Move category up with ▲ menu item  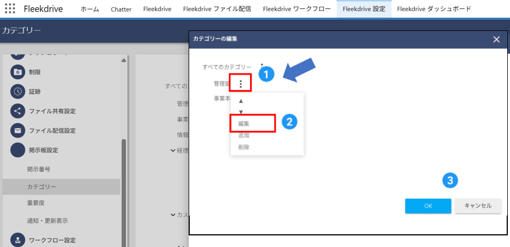click(x=241, y=101)
